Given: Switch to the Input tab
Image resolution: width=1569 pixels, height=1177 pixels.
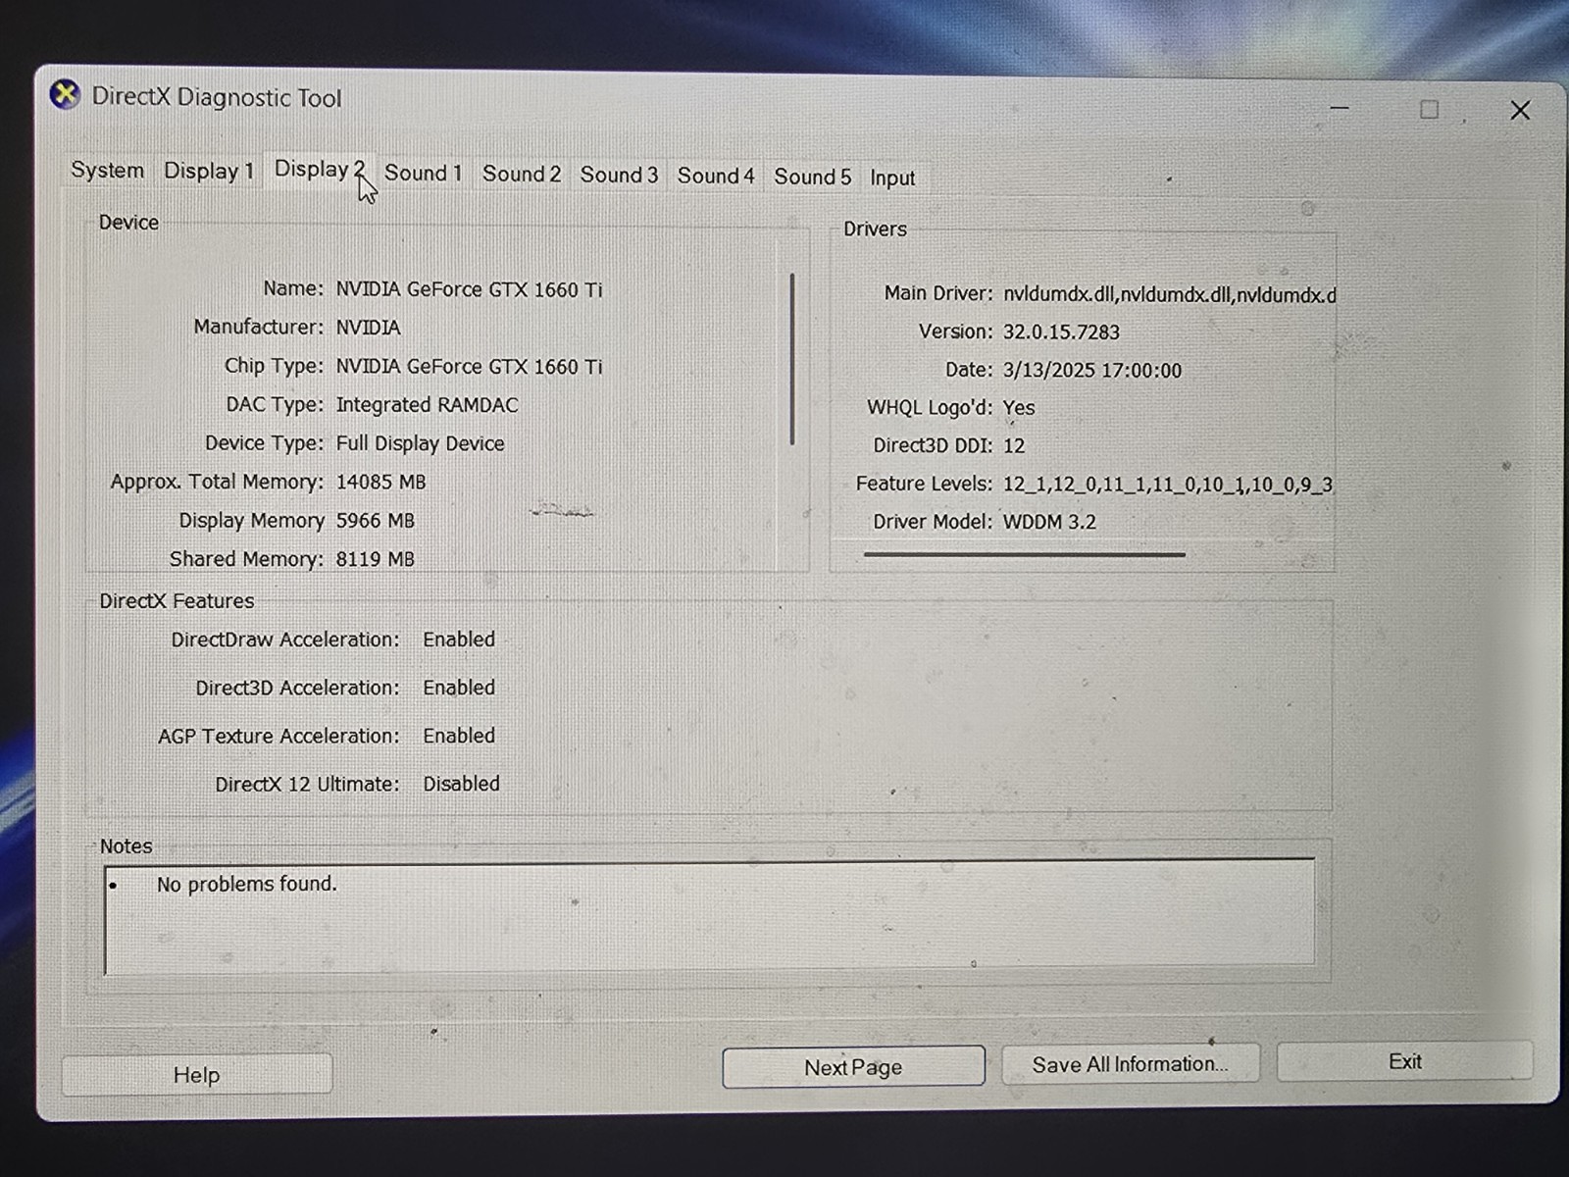Looking at the screenshot, I should (x=892, y=178).
